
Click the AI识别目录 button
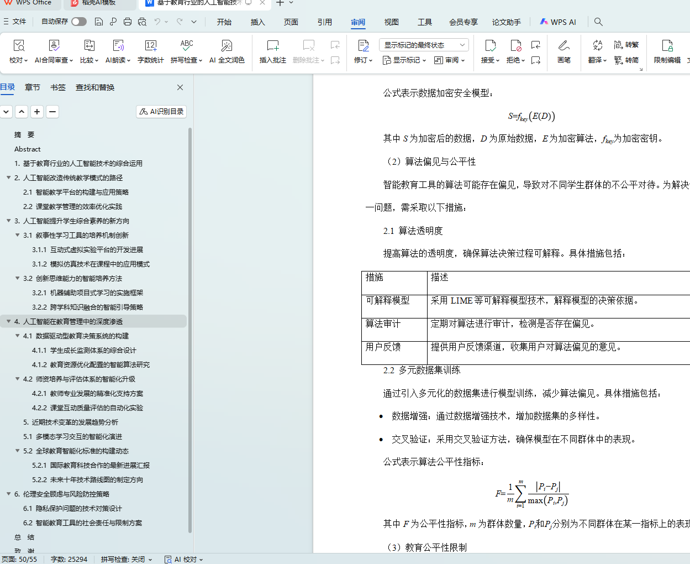(161, 112)
